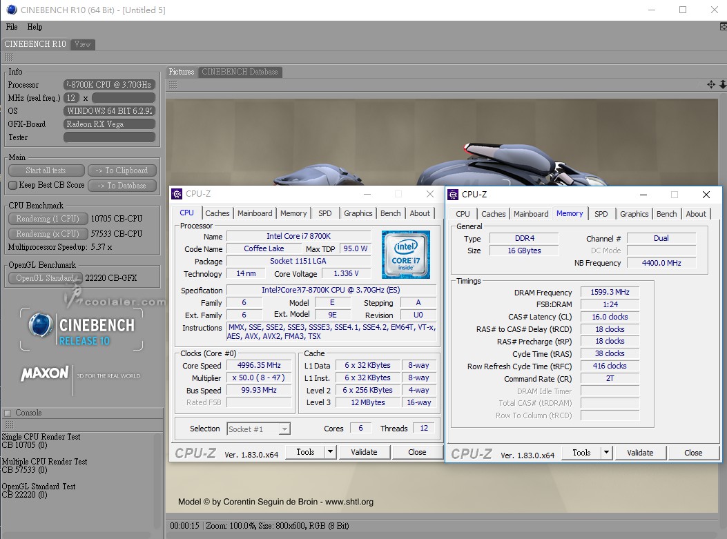Open Caches tab in left CPU-Z window
The width and height of the screenshot is (727, 539).
(x=217, y=213)
